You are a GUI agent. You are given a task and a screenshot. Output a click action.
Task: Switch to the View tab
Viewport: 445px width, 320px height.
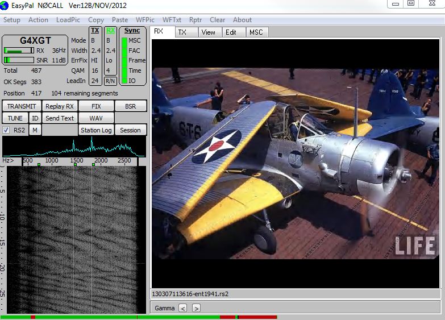[210, 32]
